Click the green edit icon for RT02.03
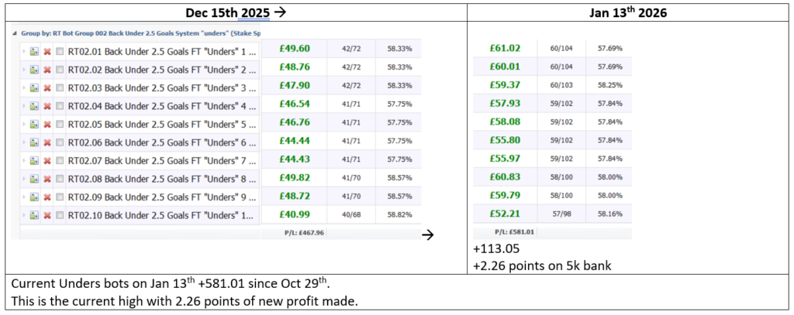 click(x=35, y=87)
